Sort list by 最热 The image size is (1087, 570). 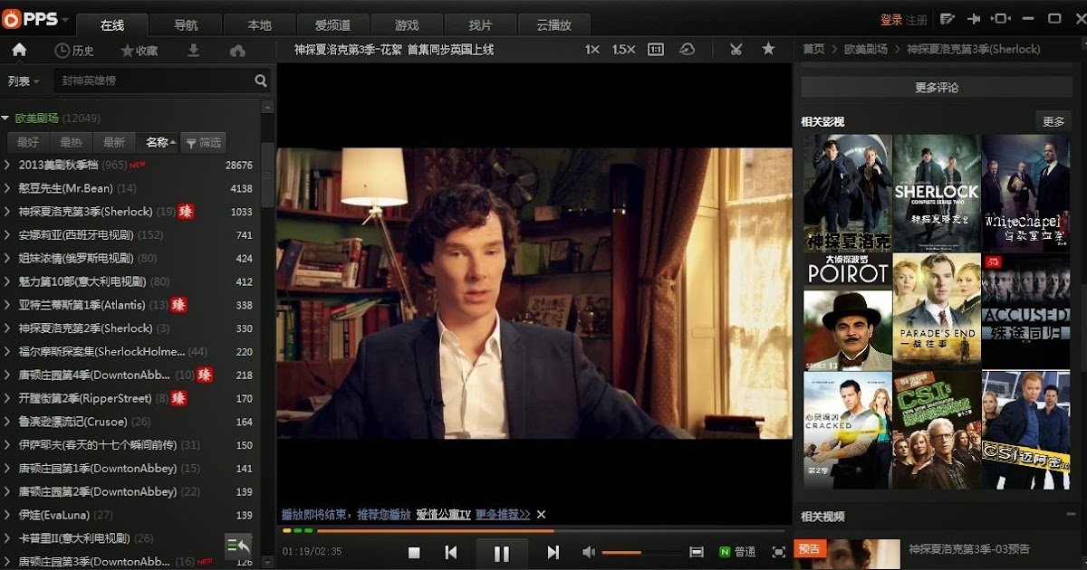71,142
